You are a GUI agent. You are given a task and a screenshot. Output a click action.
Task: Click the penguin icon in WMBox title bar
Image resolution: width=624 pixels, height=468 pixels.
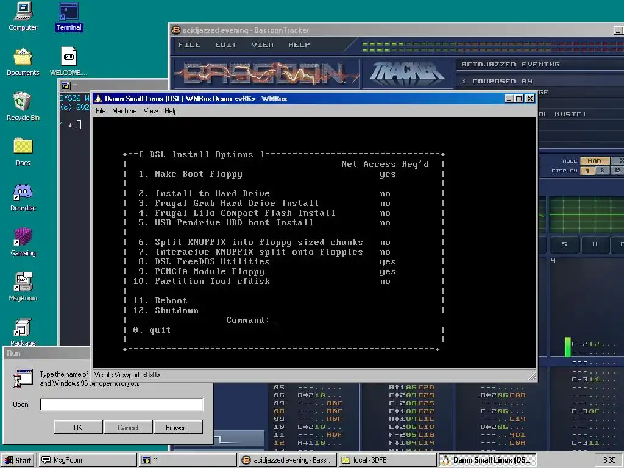click(x=98, y=99)
